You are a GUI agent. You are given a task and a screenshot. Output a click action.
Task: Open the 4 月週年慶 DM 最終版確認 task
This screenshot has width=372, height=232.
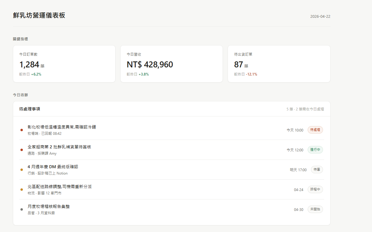coord(53,167)
